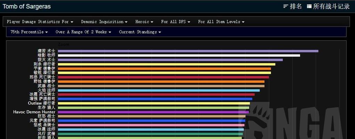The height and width of the screenshot is (139, 355).
Task: Click the Havoc Demon Hunter purple bar
Action: (x=153, y=112)
